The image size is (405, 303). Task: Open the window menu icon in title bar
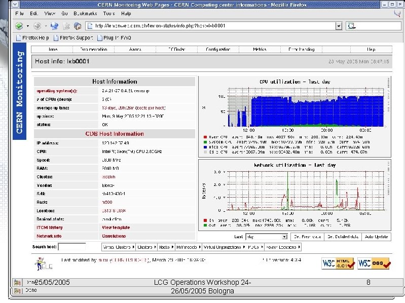pyautogui.click(x=15, y=5)
